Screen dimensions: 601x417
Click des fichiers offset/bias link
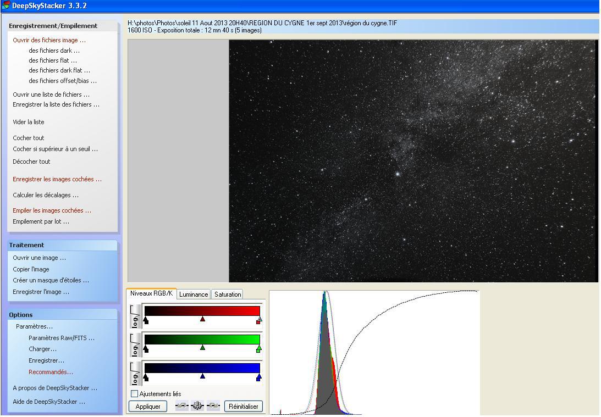(63, 81)
